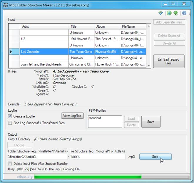
Task: Click the row selector arrow beside Led Zeppelin
Action: (11, 52)
